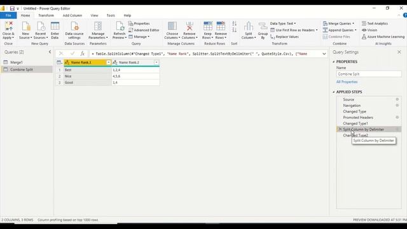Click Split Column icon
The image size is (407, 229).
pyautogui.click(x=249, y=26)
